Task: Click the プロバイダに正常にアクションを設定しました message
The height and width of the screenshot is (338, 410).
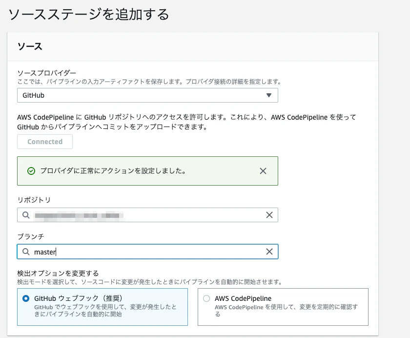Action: coord(112,171)
